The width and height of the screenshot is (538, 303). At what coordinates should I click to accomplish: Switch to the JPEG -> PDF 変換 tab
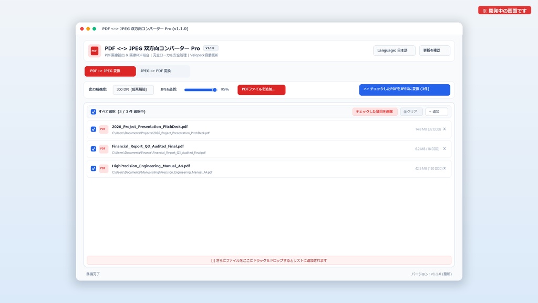coord(163,71)
